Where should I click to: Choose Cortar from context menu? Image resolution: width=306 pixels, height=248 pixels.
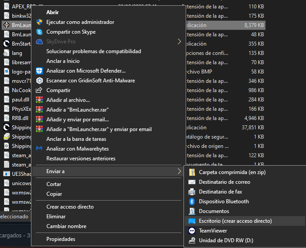click(54, 184)
